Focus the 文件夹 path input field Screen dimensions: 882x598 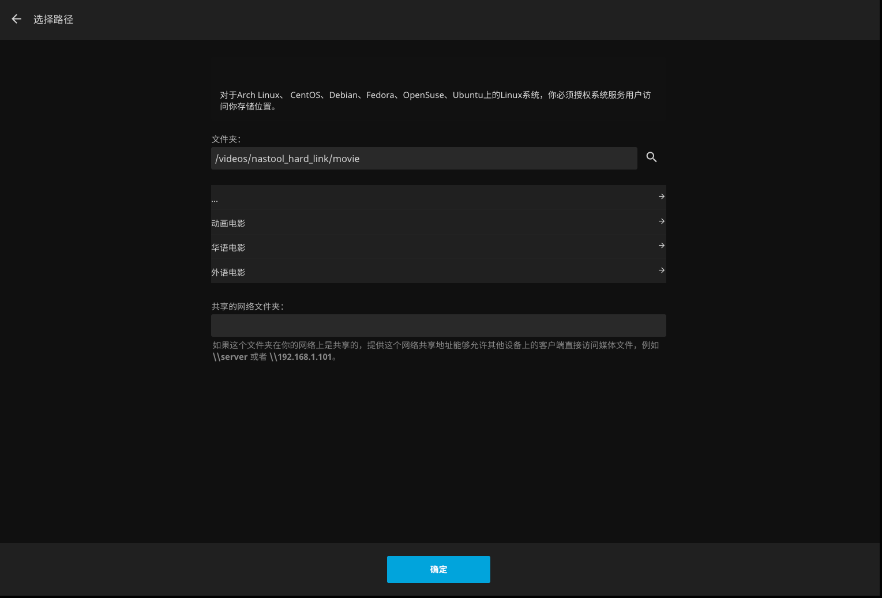(x=424, y=159)
